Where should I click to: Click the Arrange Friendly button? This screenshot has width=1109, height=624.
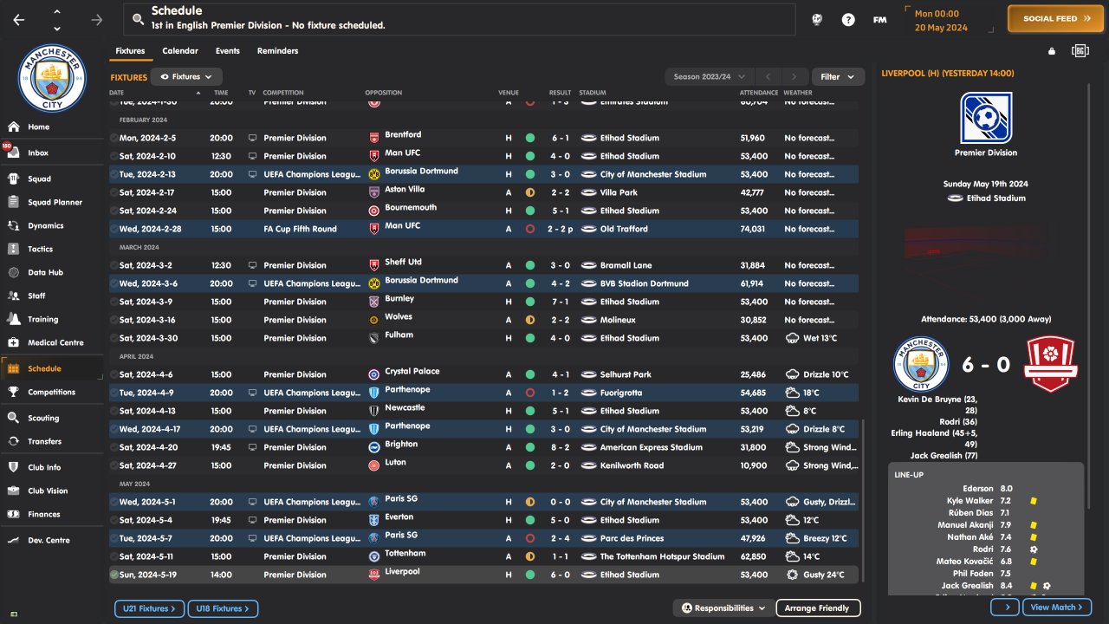[817, 608]
